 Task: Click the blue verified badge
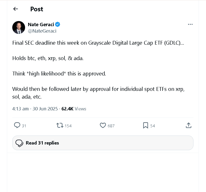(58, 24)
